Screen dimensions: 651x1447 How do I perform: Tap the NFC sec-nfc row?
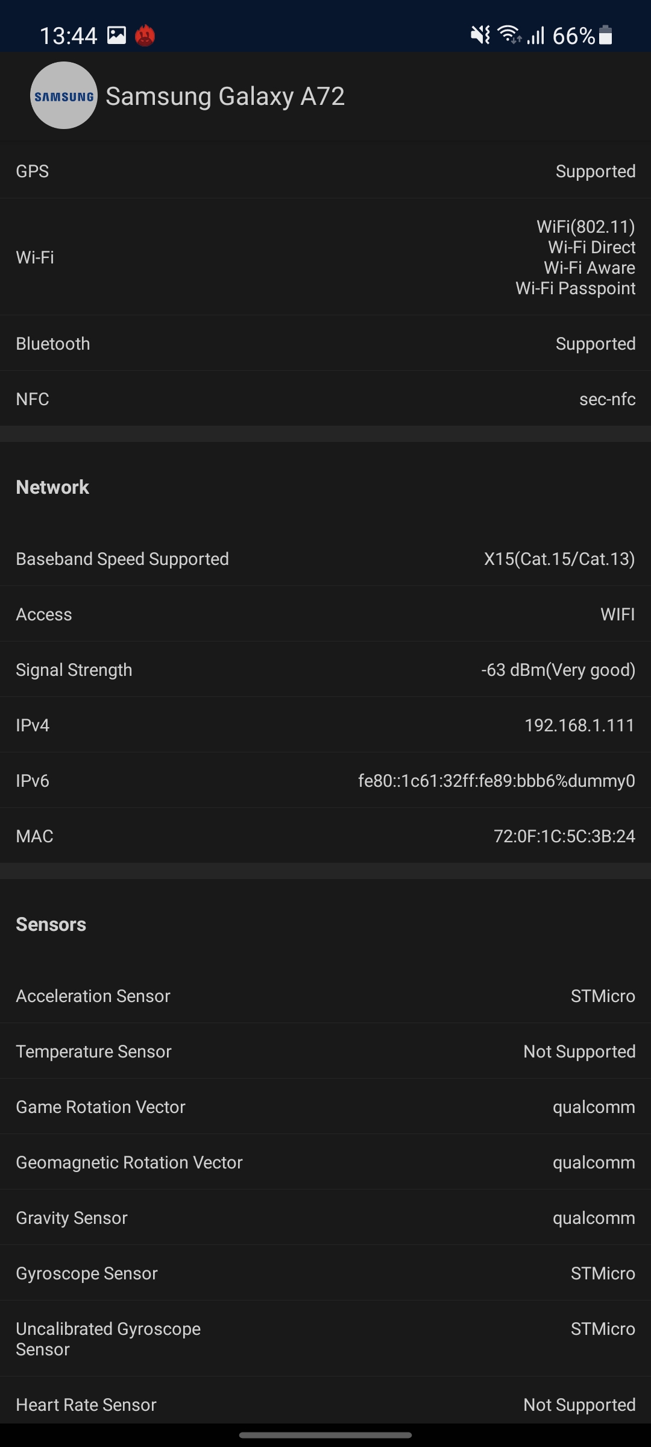325,399
